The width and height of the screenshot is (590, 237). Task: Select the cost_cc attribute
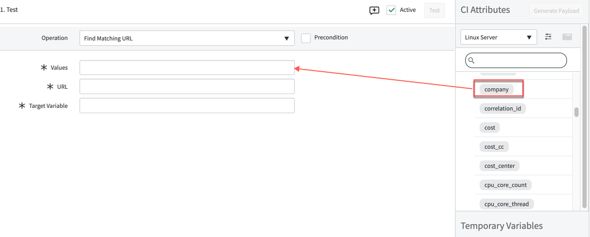click(494, 147)
